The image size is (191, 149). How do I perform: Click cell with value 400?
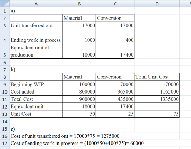115,36
